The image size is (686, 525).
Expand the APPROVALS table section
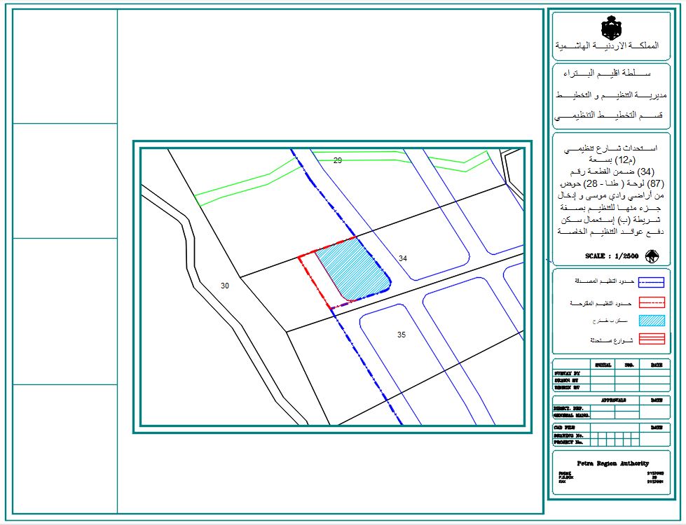(x=613, y=399)
